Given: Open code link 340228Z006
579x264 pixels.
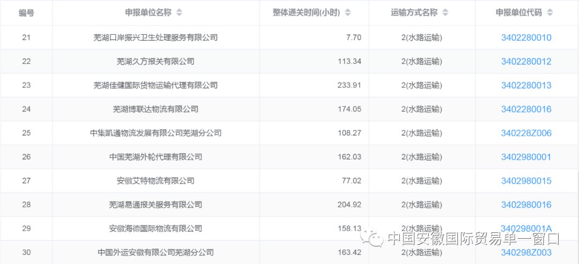Looking at the screenshot, I should point(526,133).
